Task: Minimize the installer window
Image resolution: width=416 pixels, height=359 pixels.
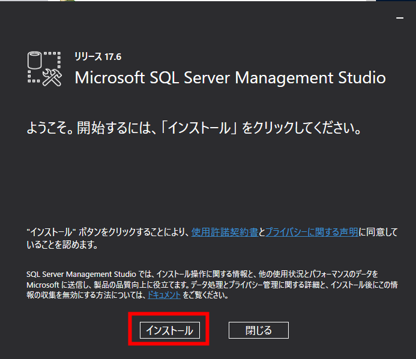Action: pyautogui.click(x=400, y=18)
